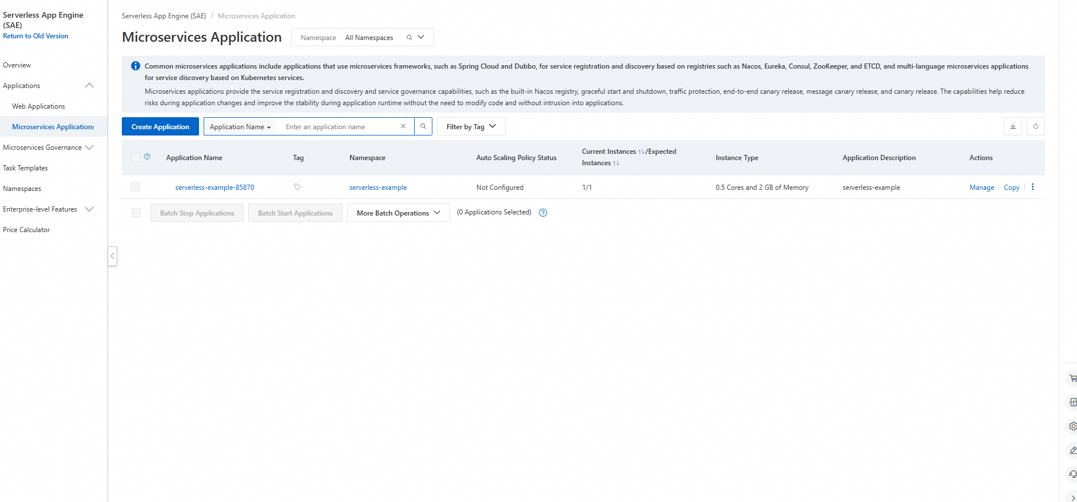Image resolution: width=1077 pixels, height=502 pixels.
Task: Click the search magnifier button
Action: click(423, 126)
